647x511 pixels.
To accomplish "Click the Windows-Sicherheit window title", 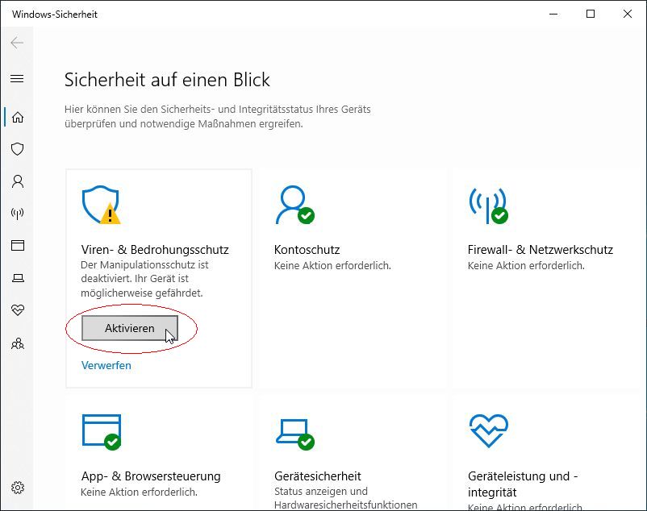I will 55,14.
